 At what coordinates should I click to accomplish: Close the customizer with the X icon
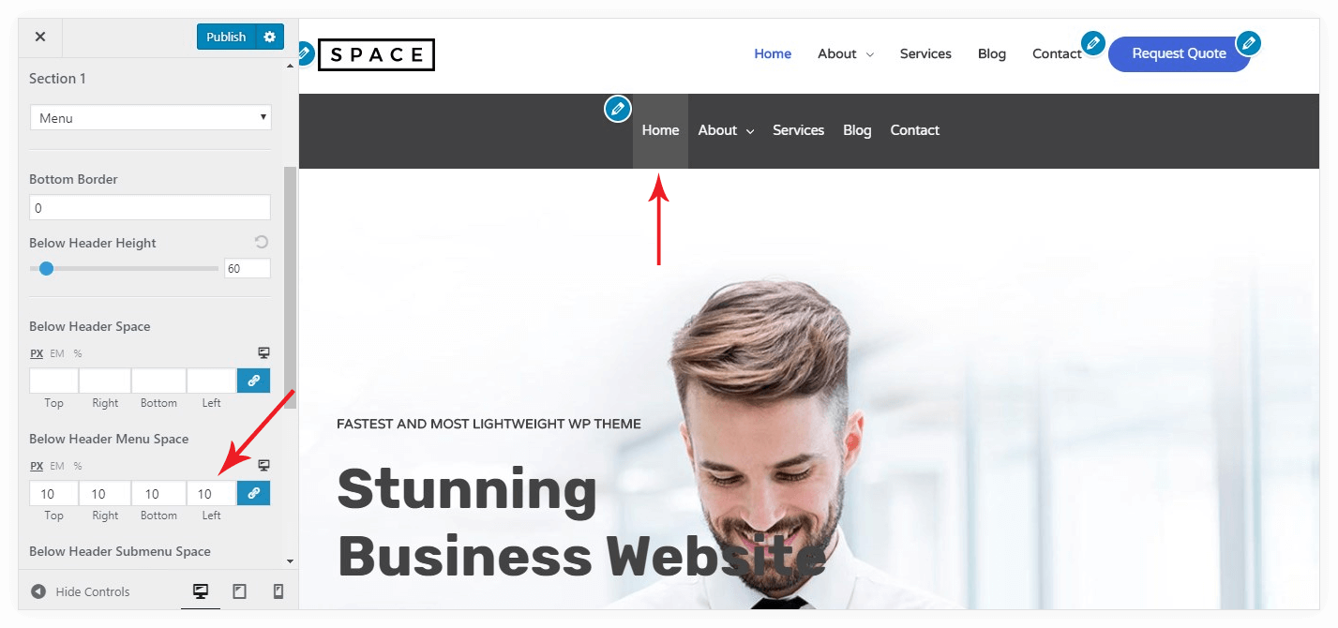click(x=40, y=37)
